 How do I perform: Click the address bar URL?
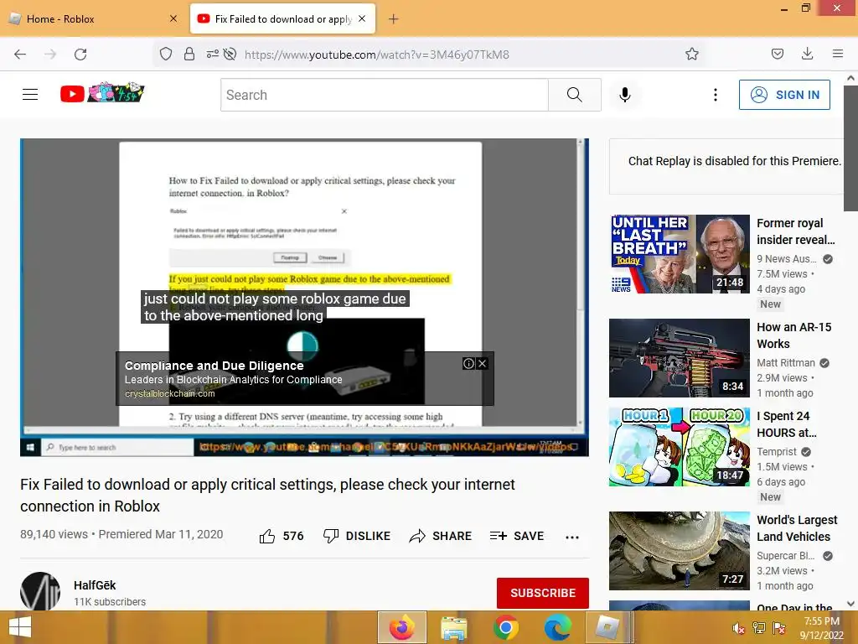(376, 55)
